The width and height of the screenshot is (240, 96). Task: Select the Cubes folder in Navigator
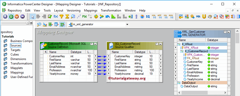pos(15,54)
